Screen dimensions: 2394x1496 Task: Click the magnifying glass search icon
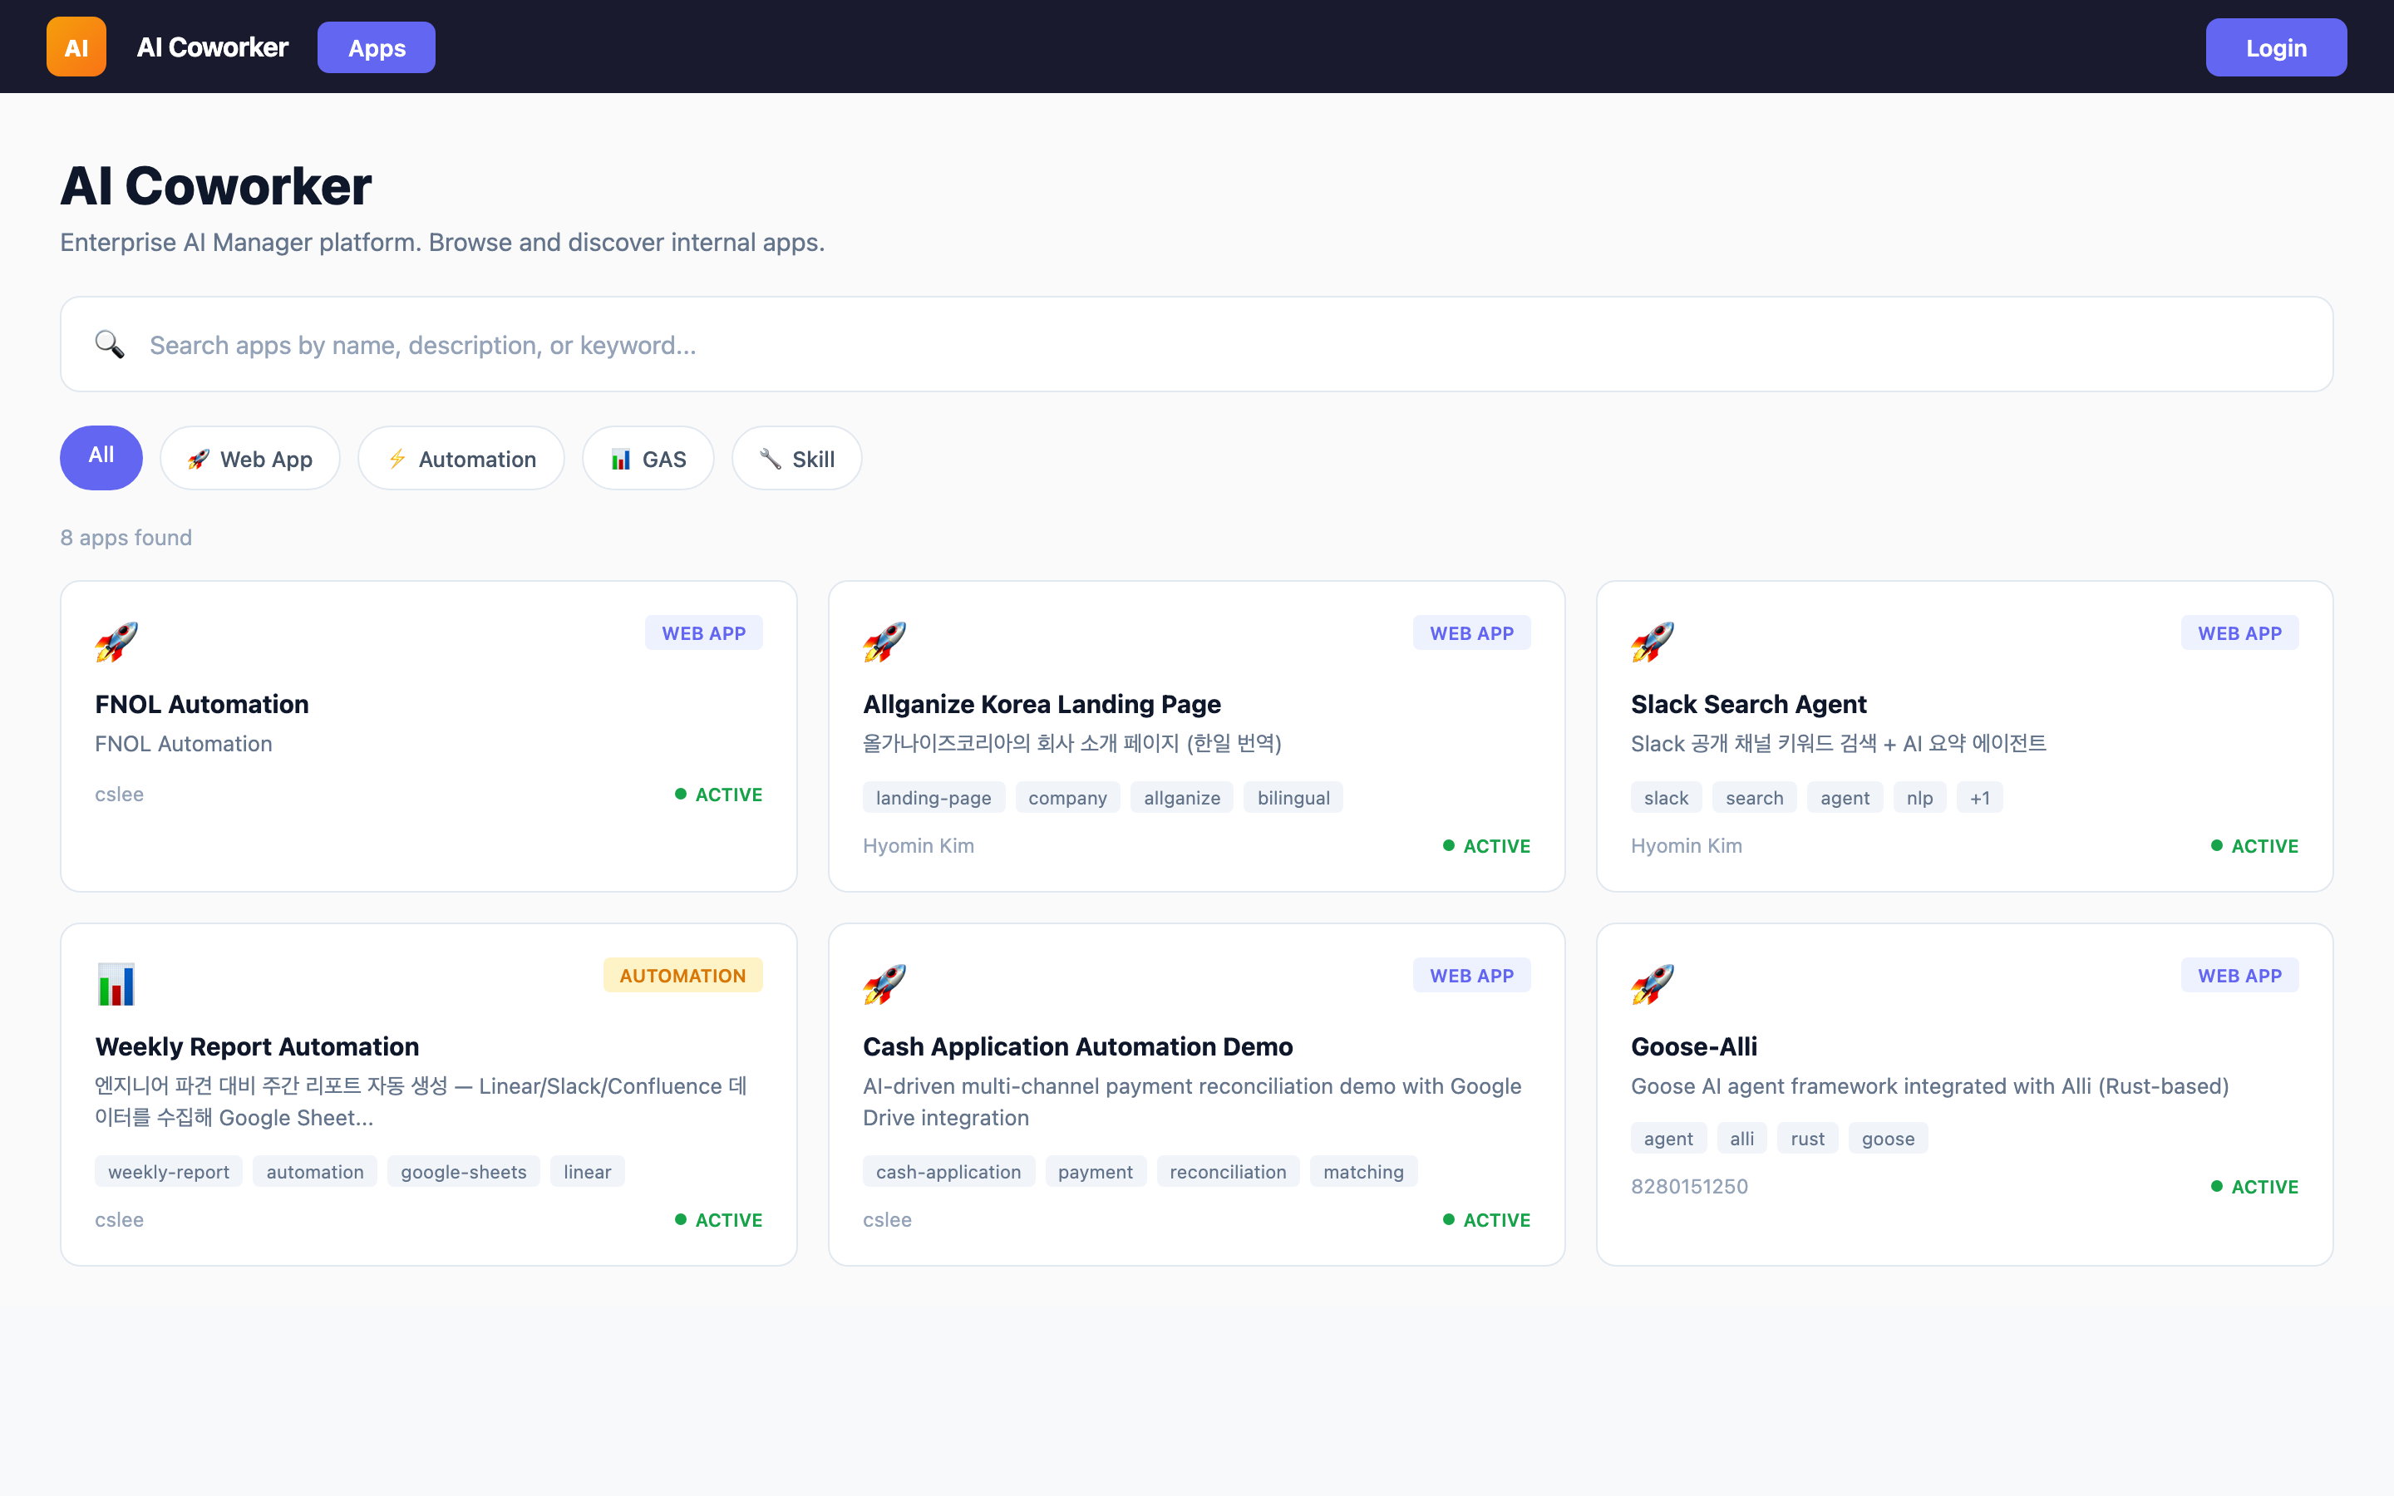click(x=110, y=344)
